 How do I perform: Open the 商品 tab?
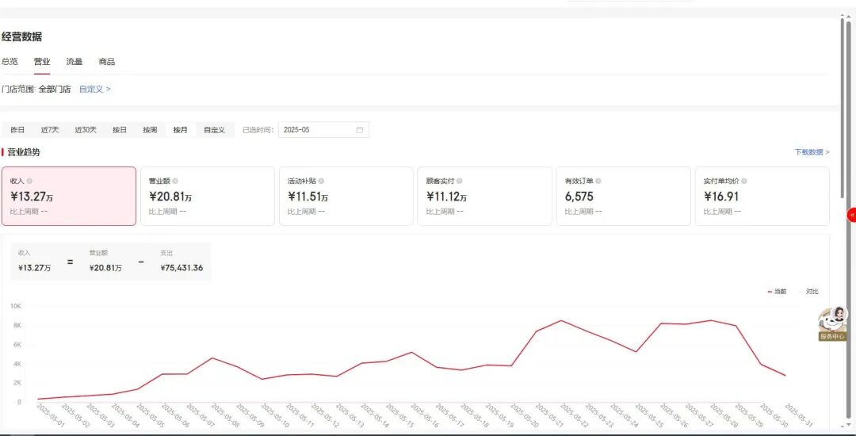point(107,62)
